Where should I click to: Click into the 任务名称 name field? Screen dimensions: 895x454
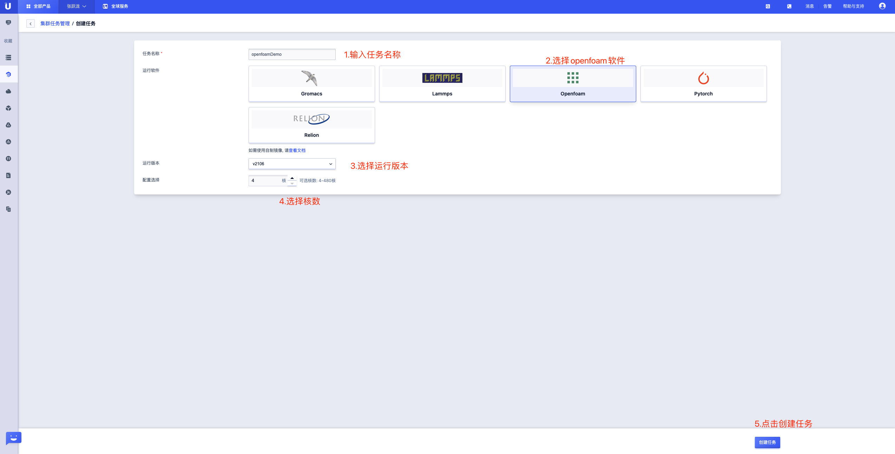point(292,54)
